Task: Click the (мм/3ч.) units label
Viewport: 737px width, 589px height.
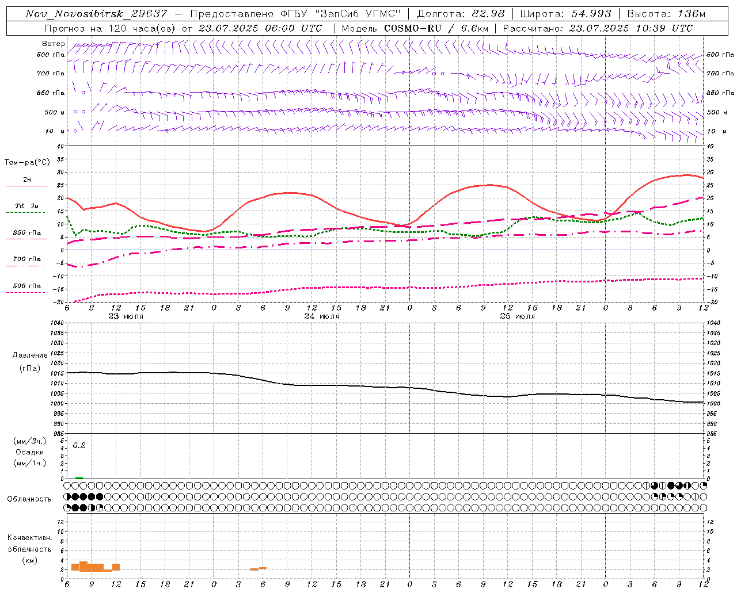Action: 29,441
